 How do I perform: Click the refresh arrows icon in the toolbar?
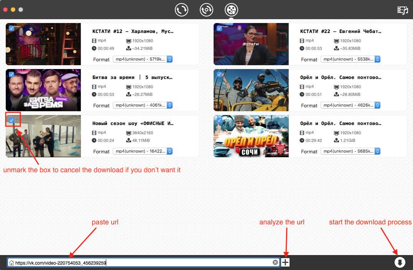[181, 10]
